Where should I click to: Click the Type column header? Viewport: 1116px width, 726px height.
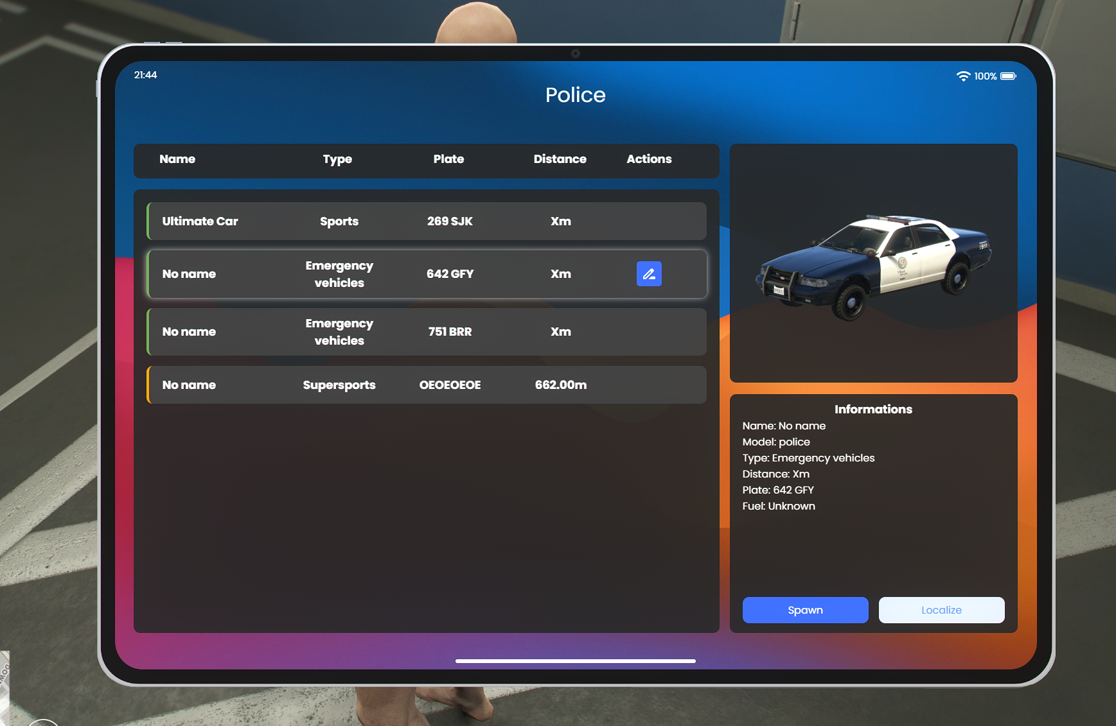[337, 159]
